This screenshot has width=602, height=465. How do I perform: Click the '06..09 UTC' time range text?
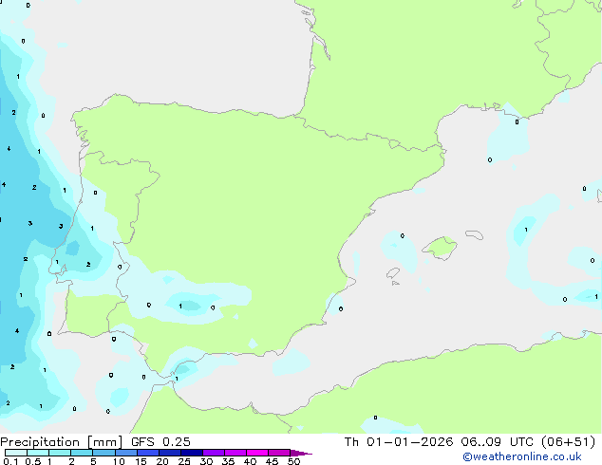[x=498, y=442]
